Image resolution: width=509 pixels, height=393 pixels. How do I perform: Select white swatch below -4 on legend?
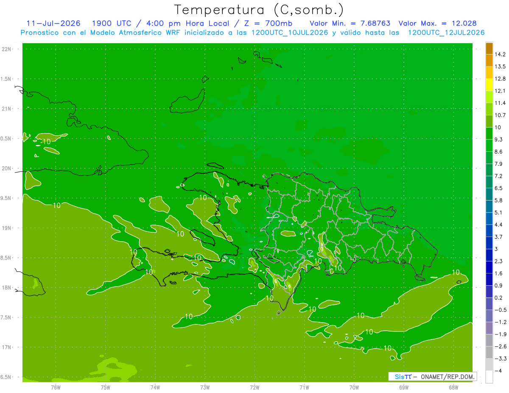(489, 377)
